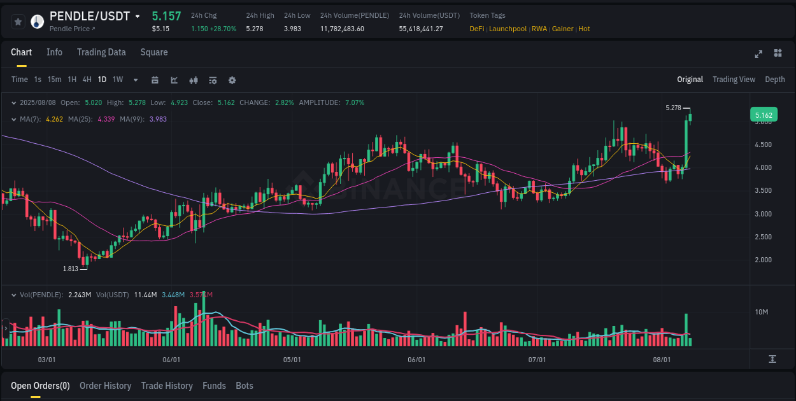The height and width of the screenshot is (401, 796).
Task: Open the Order History tab
Action: click(105, 386)
